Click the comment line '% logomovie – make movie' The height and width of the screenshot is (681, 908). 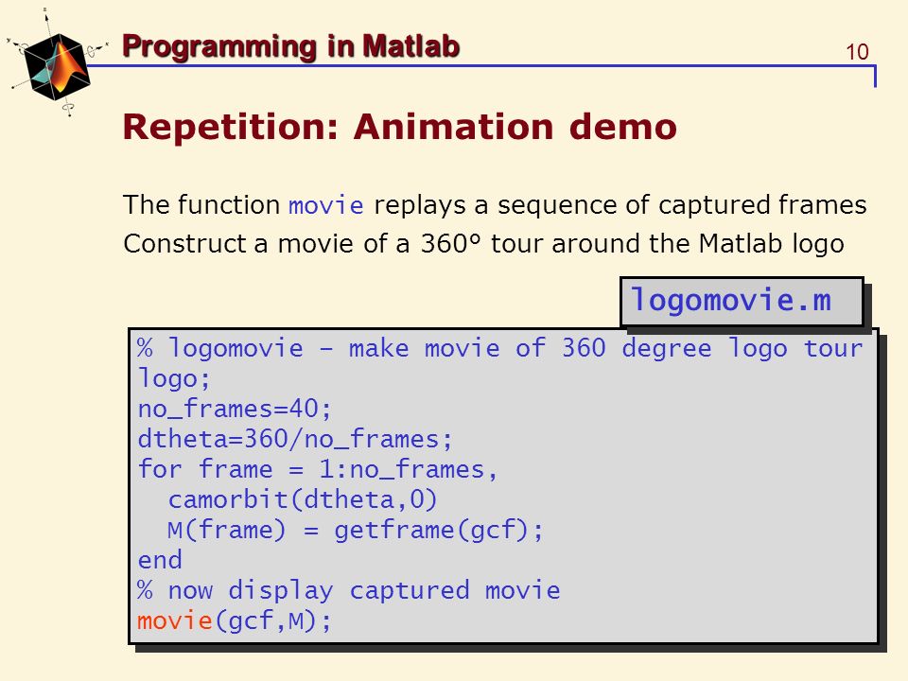click(500, 349)
